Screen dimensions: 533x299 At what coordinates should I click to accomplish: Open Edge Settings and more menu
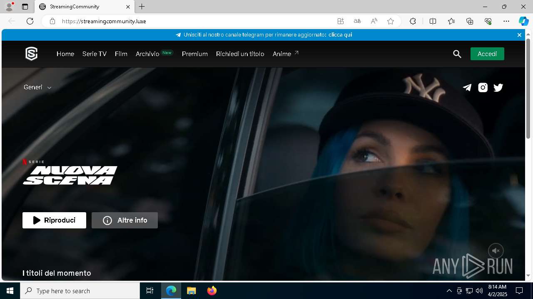pos(506,21)
